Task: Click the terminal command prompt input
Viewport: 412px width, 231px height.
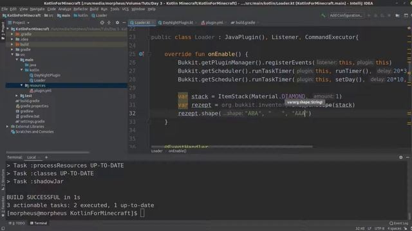Action: (x=142, y=213)
